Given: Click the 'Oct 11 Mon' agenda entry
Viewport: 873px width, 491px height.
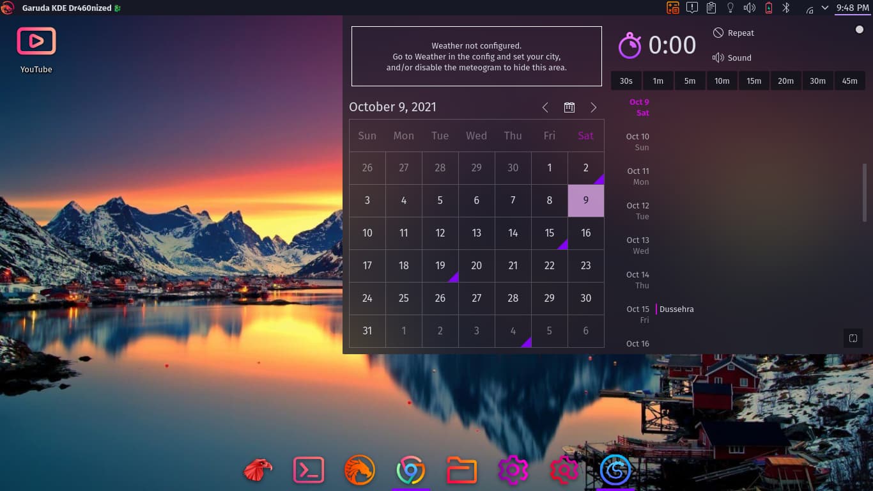Looking at the screenshot, I should tap(638, 176).
